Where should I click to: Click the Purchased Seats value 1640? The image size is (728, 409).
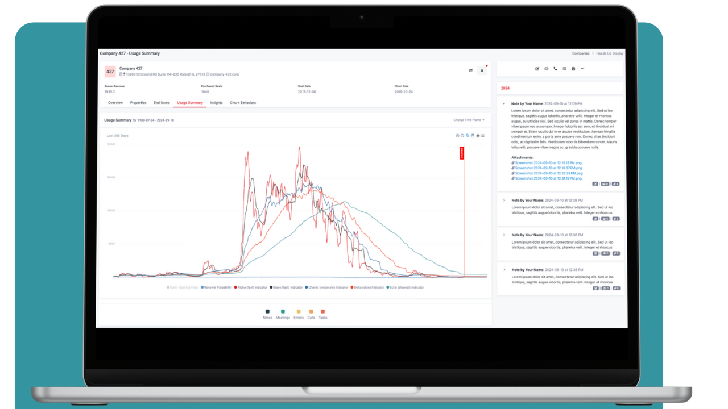pyautogui.click(x=205, y=91)
